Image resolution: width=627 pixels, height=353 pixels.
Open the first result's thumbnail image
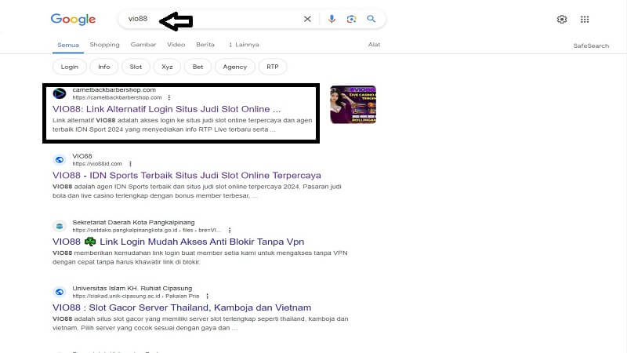[x=353, y=104]
